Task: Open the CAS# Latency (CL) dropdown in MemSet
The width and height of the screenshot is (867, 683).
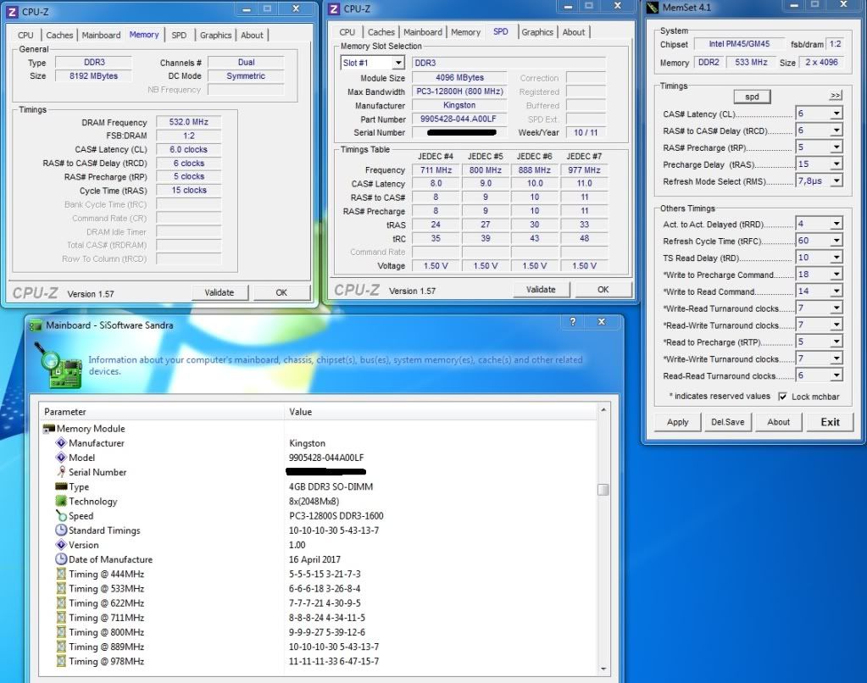Action: [836, 114]
